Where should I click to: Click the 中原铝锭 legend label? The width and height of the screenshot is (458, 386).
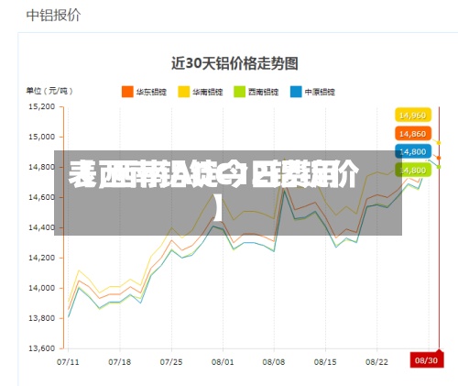320,92
